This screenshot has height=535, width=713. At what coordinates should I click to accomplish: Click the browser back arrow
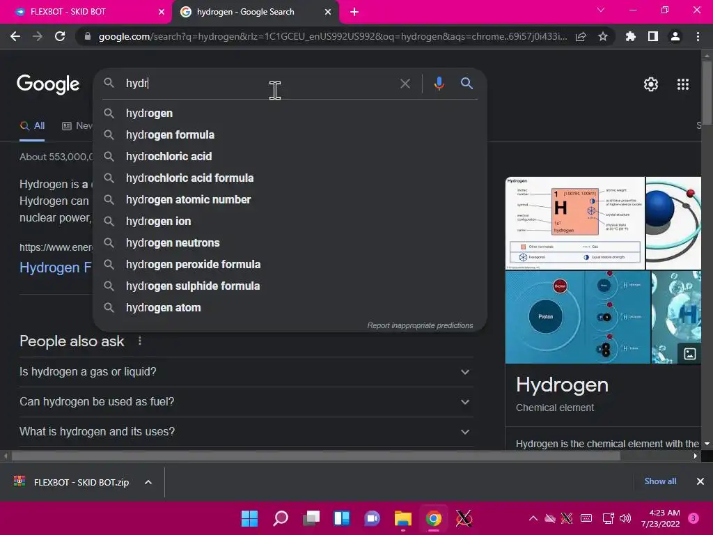(x=15, y=36)
